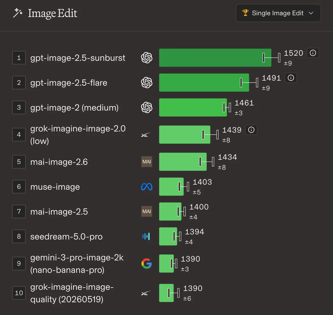Viewport: 333px width, 315px height.
Task: Click the grok-imagine-image-quality (20260519) entry
Action: coord(72,293)
